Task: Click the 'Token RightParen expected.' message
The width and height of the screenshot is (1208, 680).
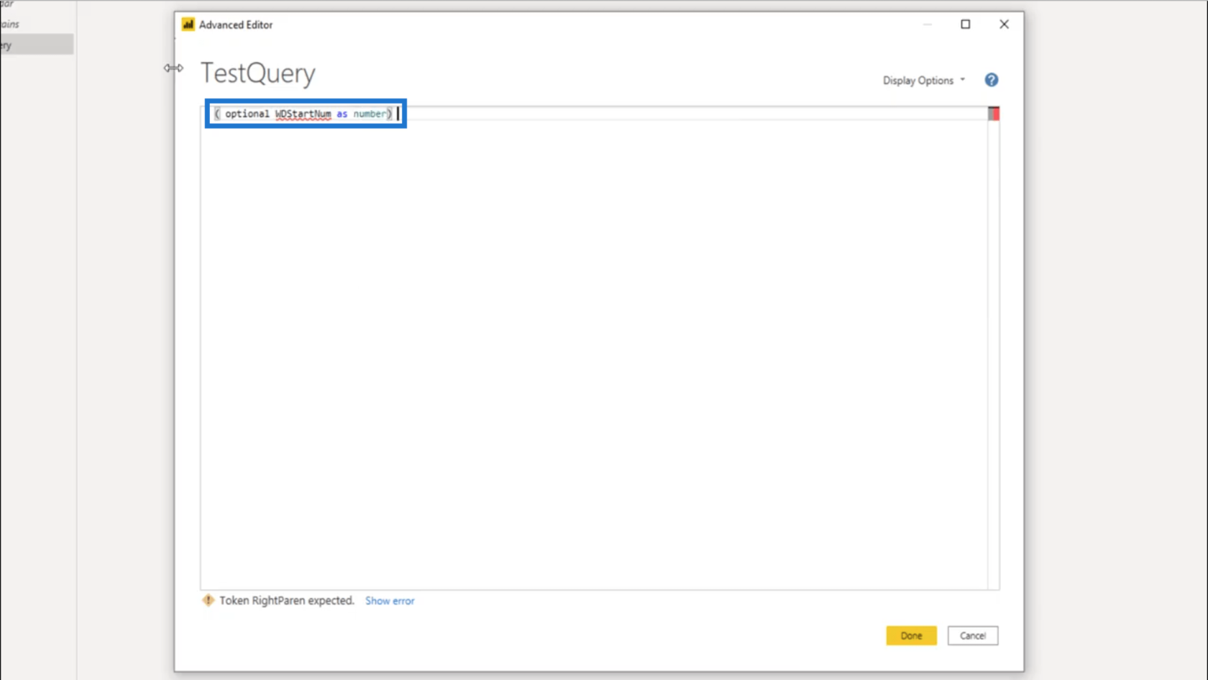Action: click(287, 600)
